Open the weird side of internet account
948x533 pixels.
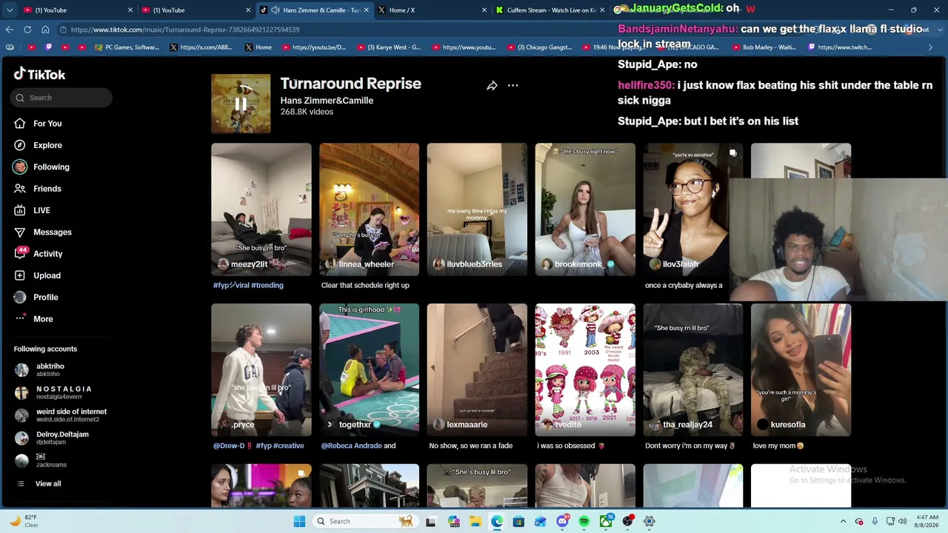click(61, 415)
